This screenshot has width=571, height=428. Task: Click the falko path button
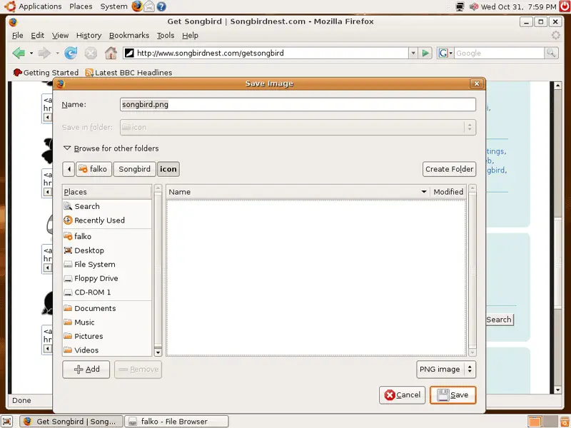coord(94,169)
